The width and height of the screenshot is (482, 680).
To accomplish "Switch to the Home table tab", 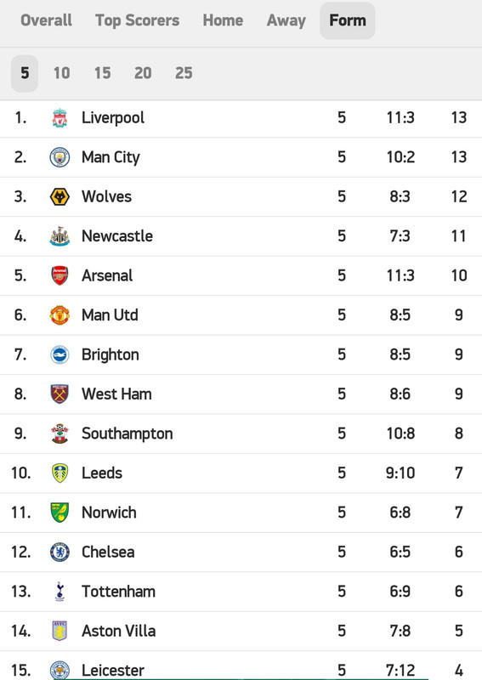I will [x=223, y=20].
